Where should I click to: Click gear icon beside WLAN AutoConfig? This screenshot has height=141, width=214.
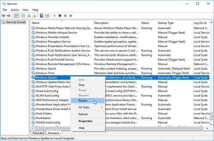click(x=33, y=95)
